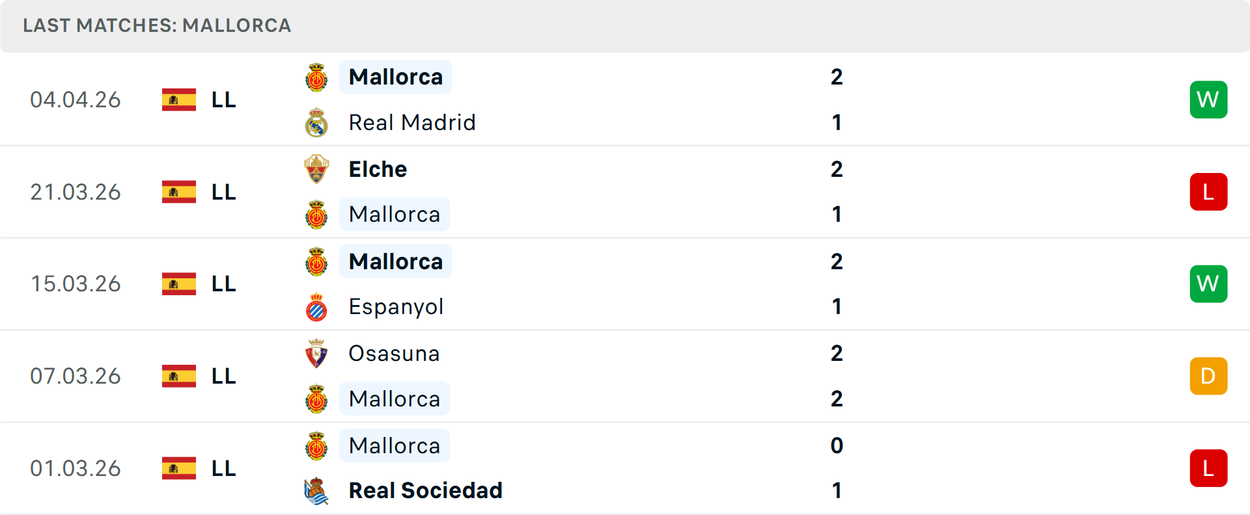Click the Real Sociedad club crest
The image size is (1250, 515).
point(316,491)
